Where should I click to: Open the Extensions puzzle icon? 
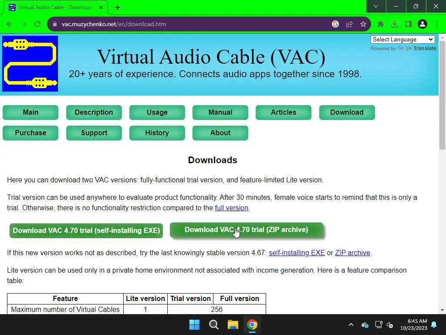[381, 24]
